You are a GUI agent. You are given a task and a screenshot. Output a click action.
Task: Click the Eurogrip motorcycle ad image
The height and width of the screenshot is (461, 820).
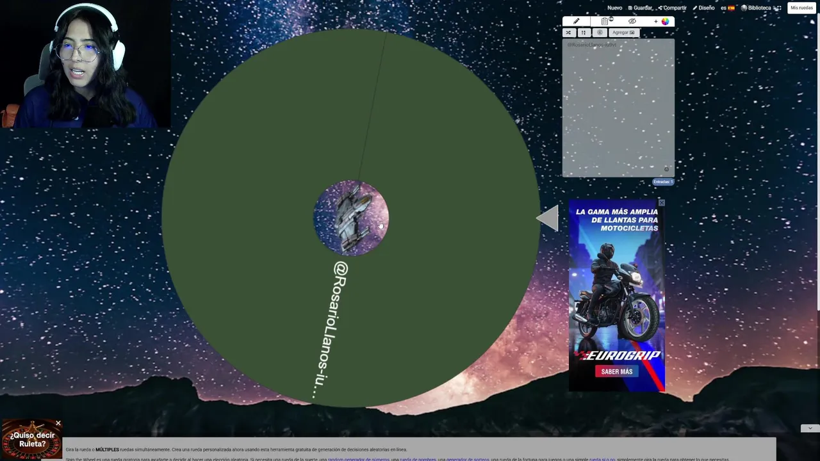point(617,295)
